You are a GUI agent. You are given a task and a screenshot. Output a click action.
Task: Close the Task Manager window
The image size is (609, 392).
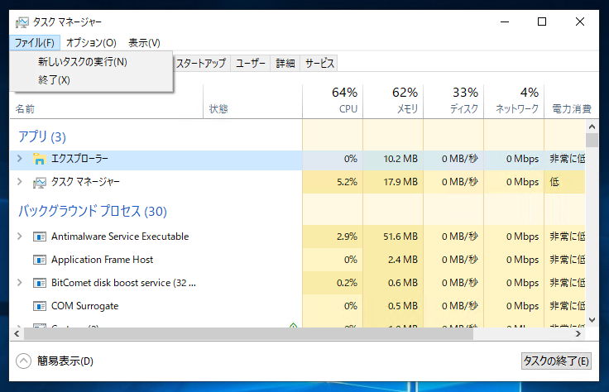click(579, 22)
